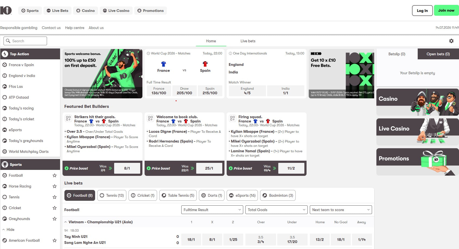Select the 25/1 price boost odds
The image size is (459, 249).
pos(209,168)
